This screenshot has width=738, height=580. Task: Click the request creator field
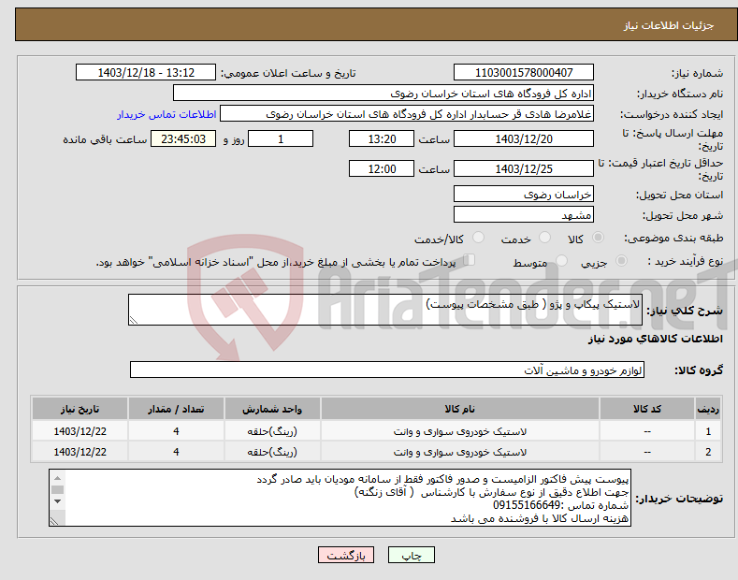coord(407,114)
